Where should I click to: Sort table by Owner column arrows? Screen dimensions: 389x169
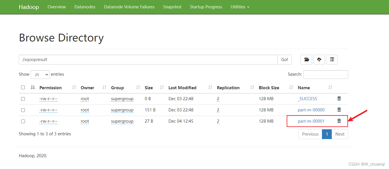[x=104, y=88]
